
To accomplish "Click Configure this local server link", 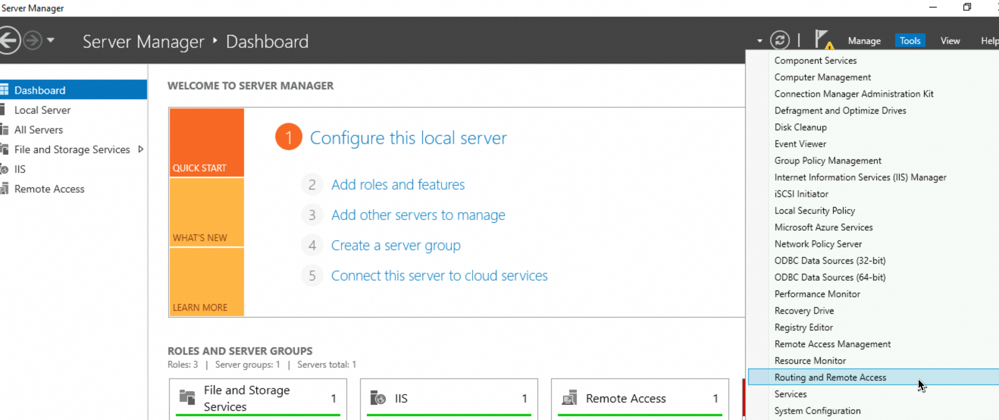I will (x=408, y=138).
